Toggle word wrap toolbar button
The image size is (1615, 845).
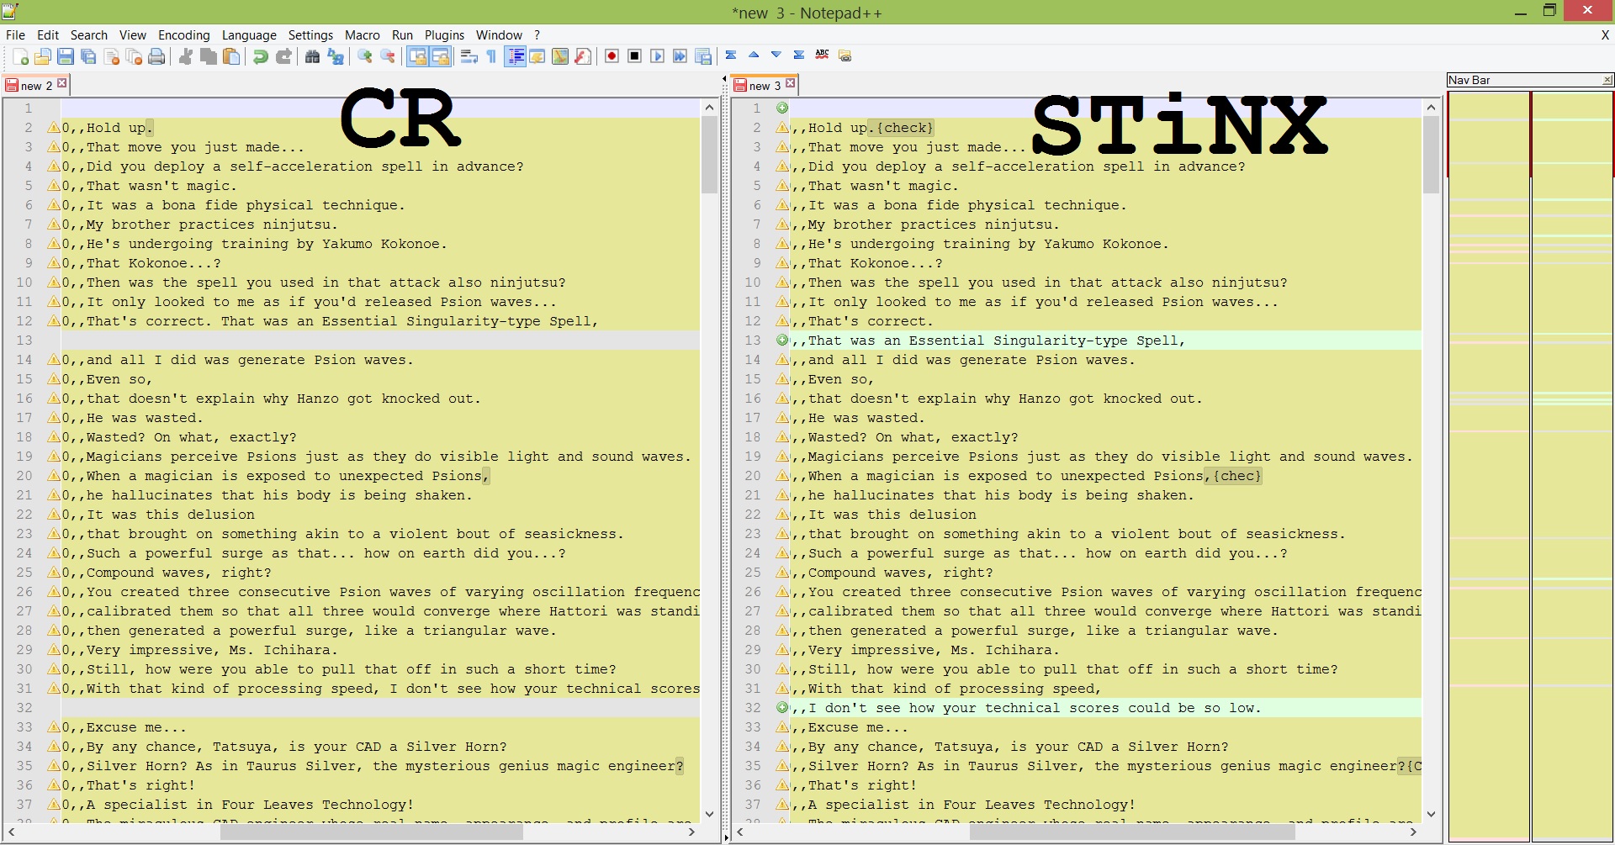pos(469,56)
